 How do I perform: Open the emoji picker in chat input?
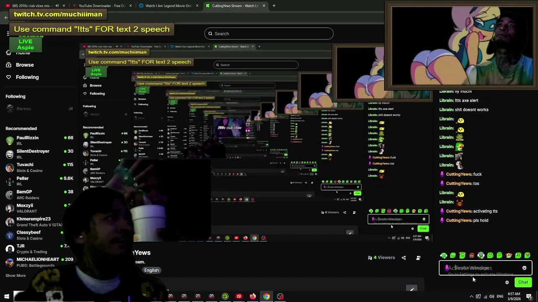click(x=524, y=268)
